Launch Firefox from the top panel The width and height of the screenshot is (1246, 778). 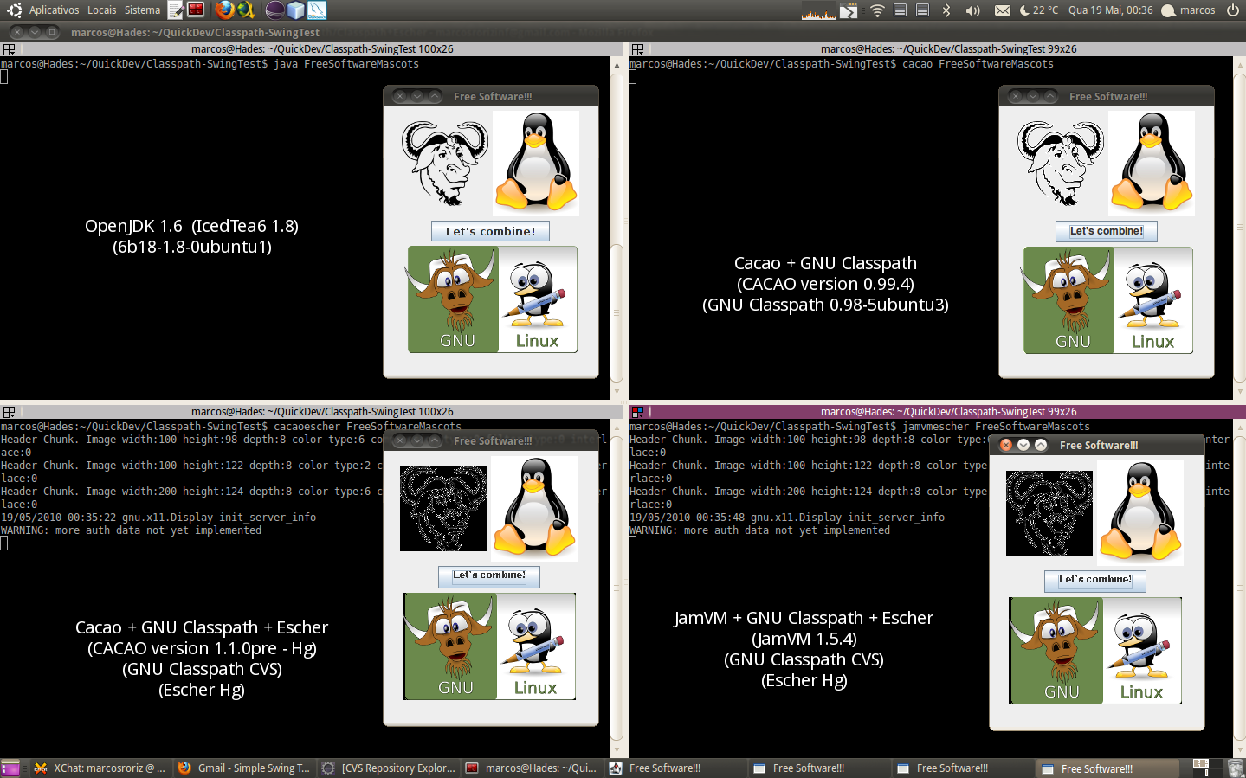click(224, 10)
